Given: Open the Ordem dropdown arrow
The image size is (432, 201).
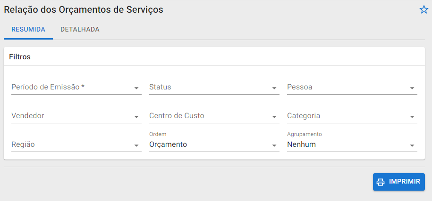Looking at the screenshot, I should (x=274, y=145).
